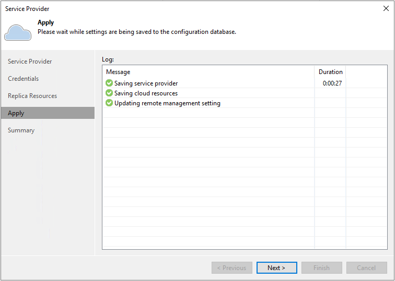Highlight Updating remote management setting row
This screenshot has width=395, height=281.
[167, 103]
